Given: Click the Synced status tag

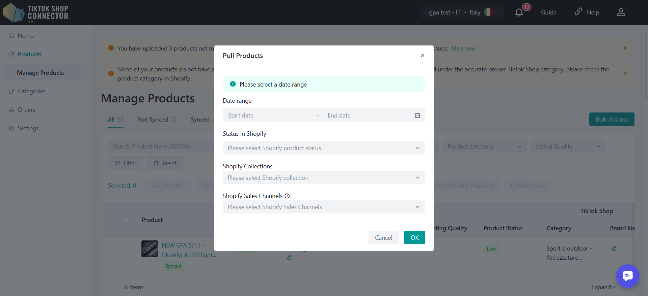Looking at the screenshot, I should click(x=173, y=266).
